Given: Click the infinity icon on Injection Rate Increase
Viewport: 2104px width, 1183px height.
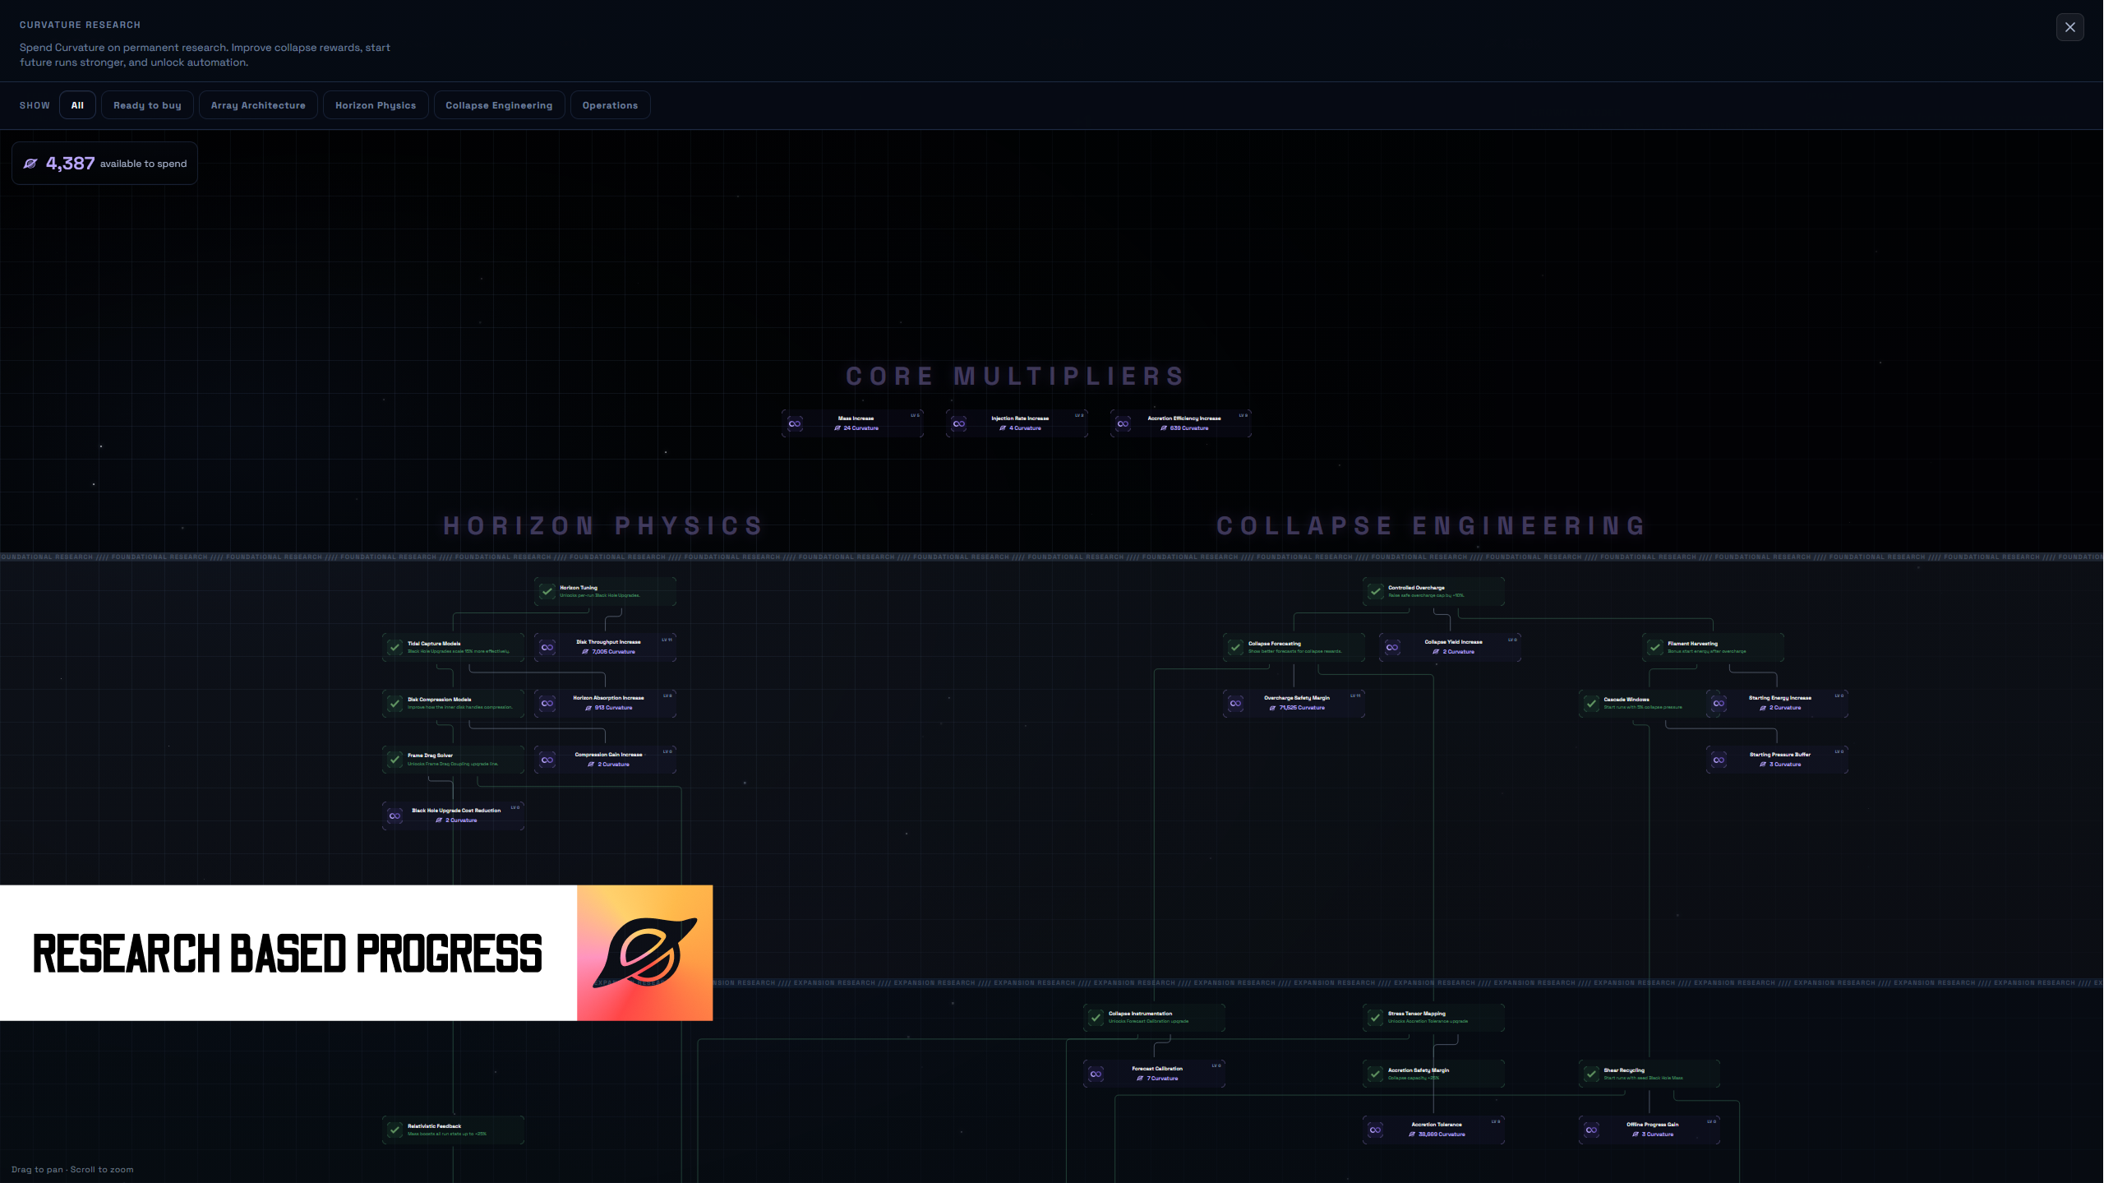Looking at the screenshot, I should click(x=959, y=424).
